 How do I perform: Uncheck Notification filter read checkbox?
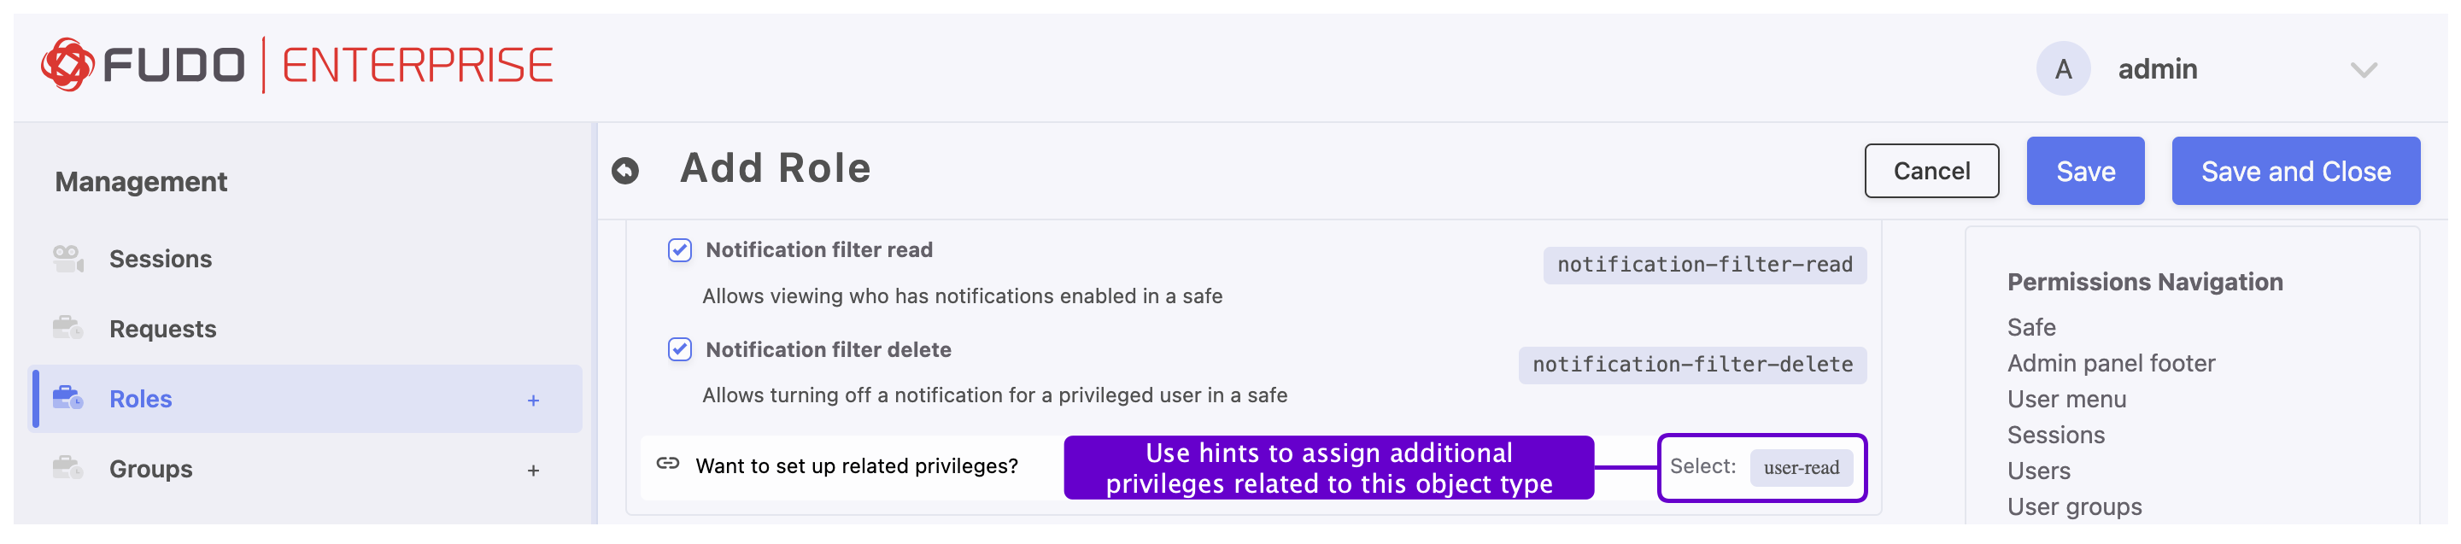679,250
